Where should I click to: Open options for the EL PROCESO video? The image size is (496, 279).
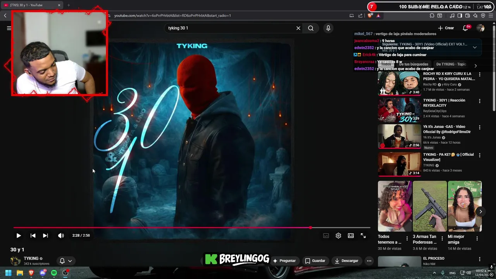pos(480,259)
